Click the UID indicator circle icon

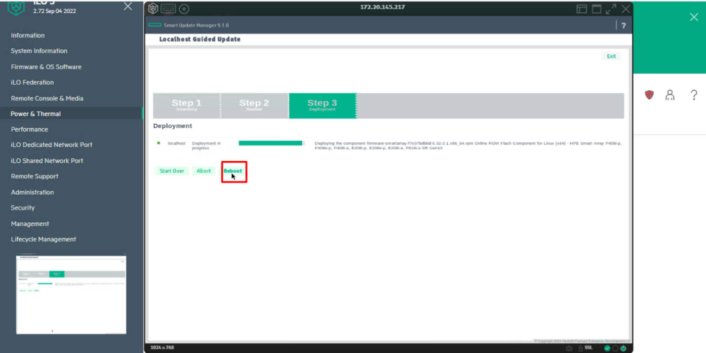[x=615, y=348]
